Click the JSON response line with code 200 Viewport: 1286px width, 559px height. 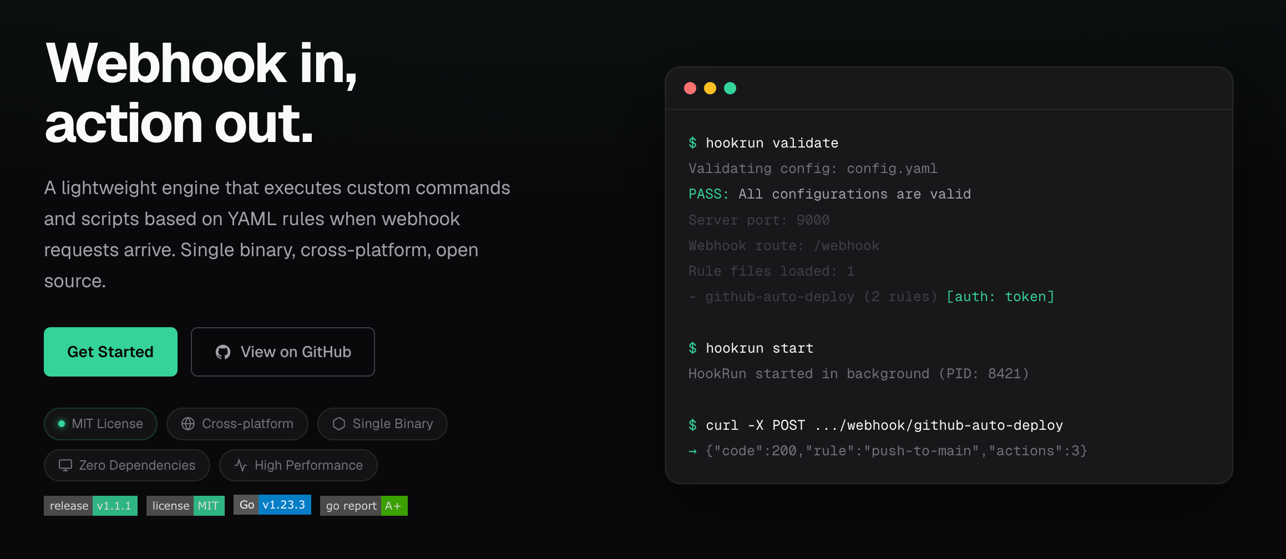[x=888, y=451]
